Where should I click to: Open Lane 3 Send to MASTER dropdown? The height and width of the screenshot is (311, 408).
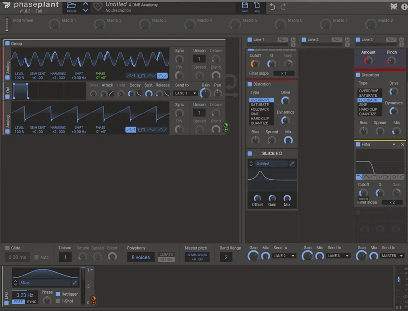pos(393,256)
